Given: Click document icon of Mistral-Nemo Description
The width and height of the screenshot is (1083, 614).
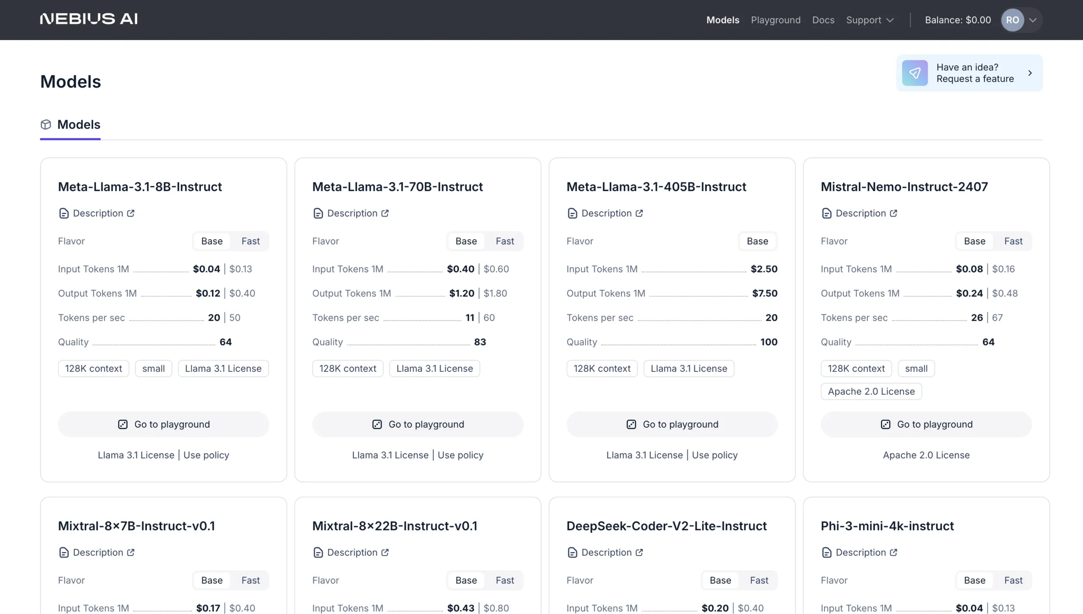Looking at the screenshot, I should pyautogui.click(x=826, y=213).
